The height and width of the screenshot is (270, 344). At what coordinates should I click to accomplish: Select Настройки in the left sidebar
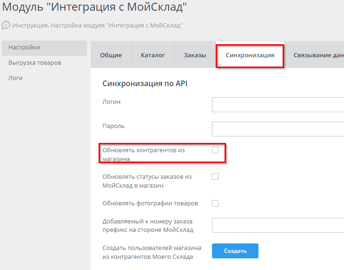click(24, 47)
